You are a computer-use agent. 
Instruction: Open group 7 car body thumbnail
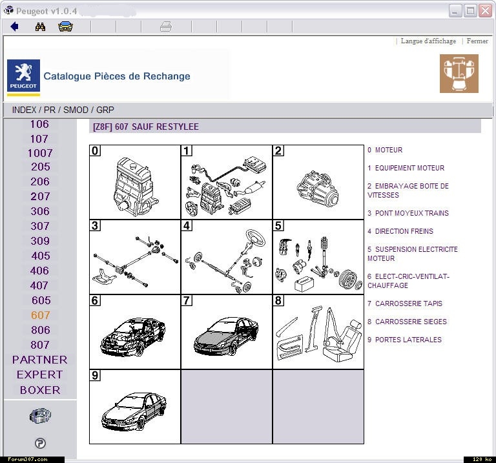click(x=227, y=332)
